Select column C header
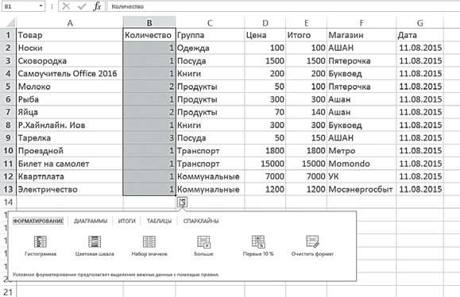 click(x=210, y=23)
